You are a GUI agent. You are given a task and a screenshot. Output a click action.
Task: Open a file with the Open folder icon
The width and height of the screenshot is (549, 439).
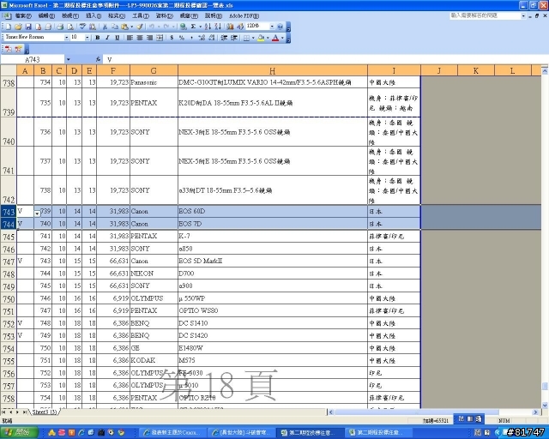18,27
